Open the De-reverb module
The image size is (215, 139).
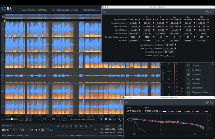click(196, 75)
